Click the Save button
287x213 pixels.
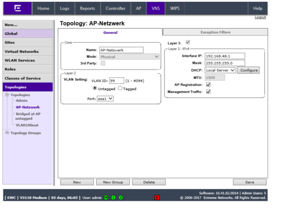coord(250,182)
